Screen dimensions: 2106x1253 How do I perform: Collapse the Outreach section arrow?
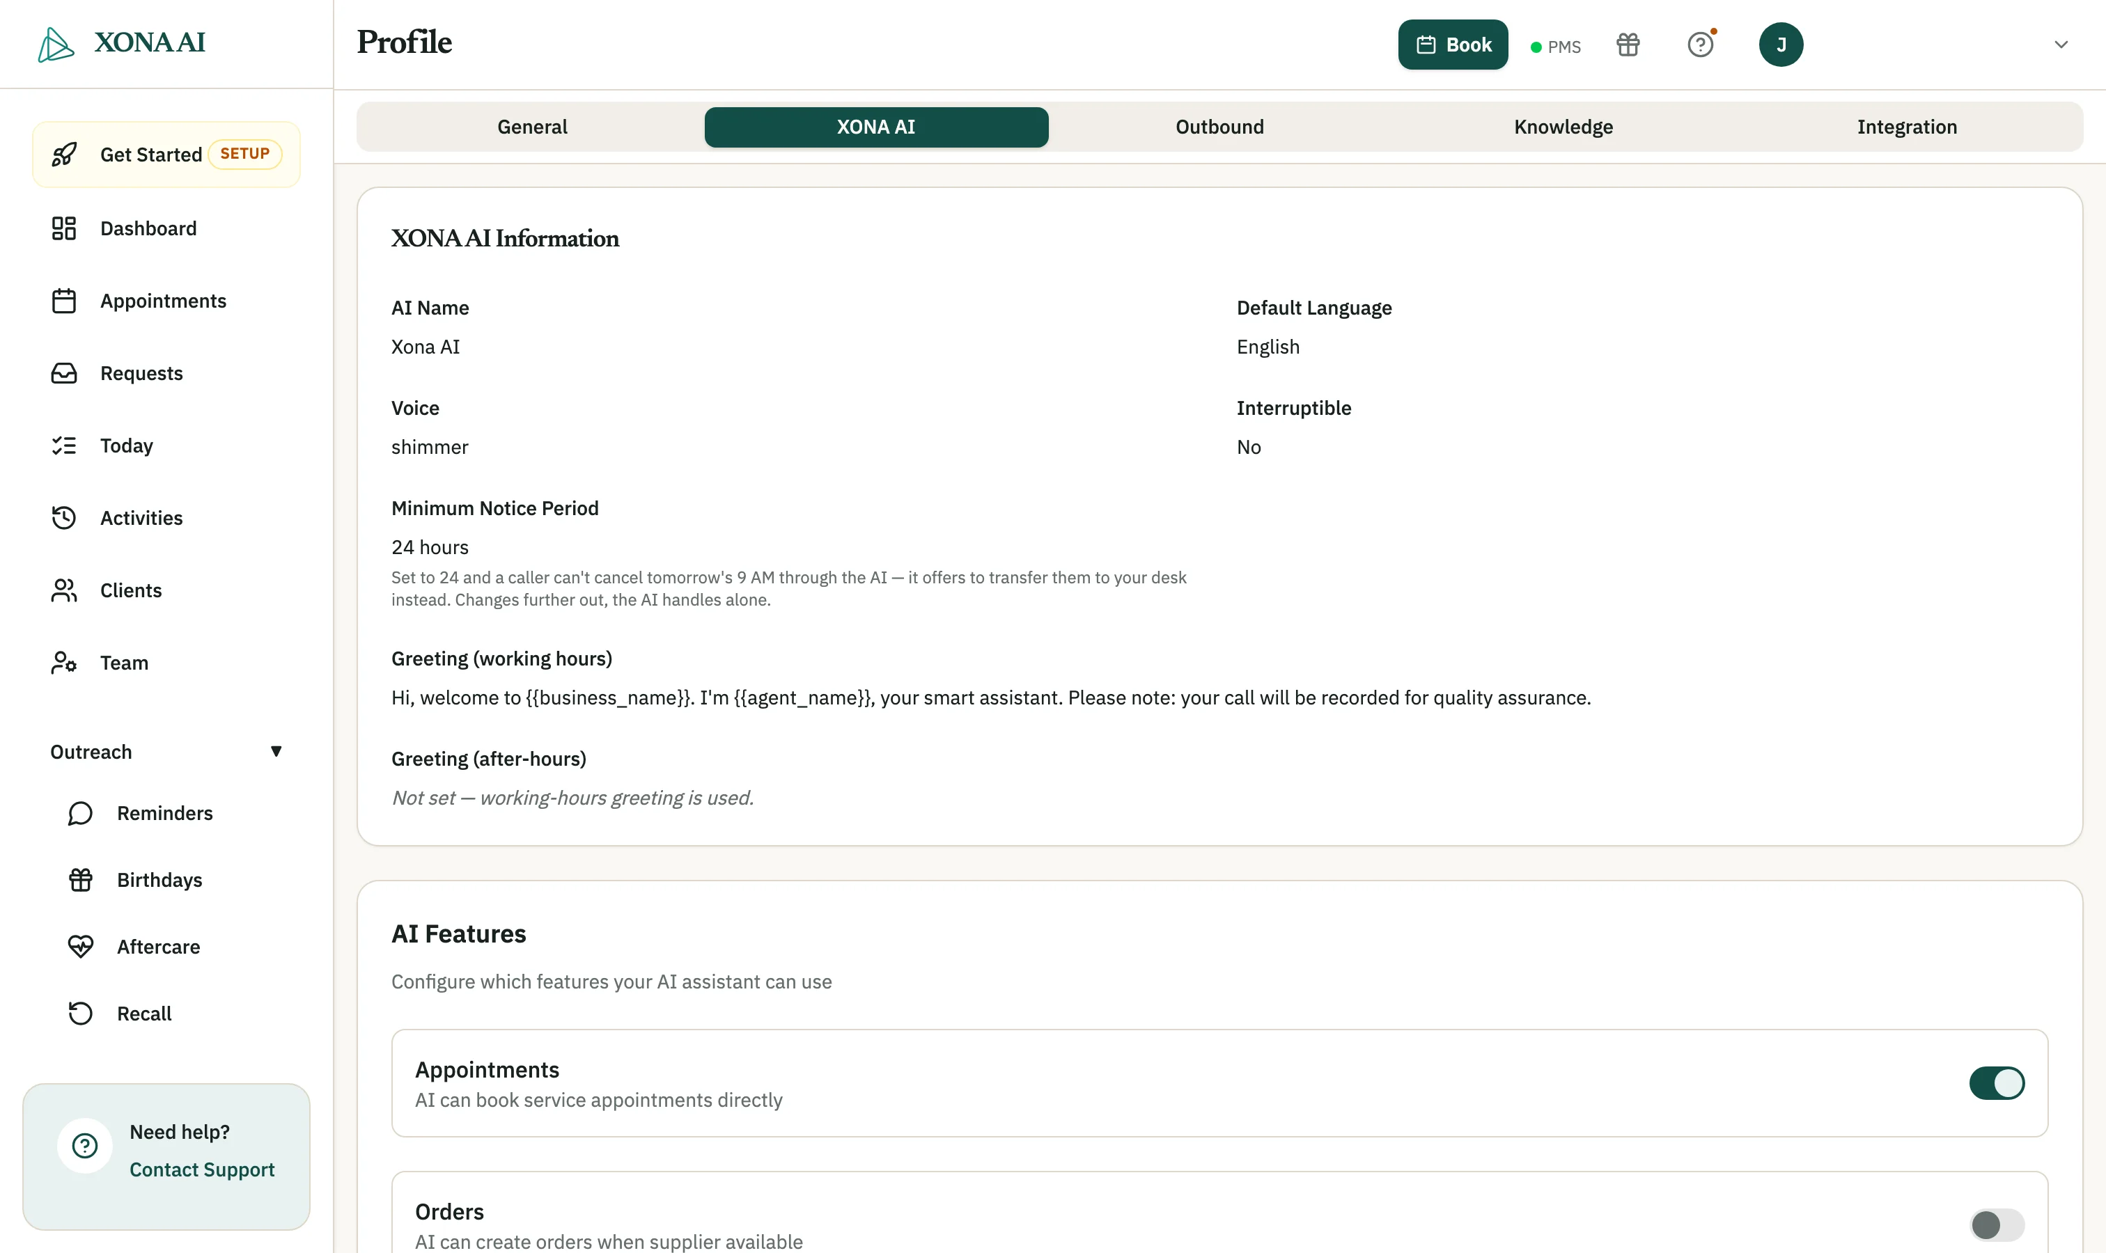276,752
